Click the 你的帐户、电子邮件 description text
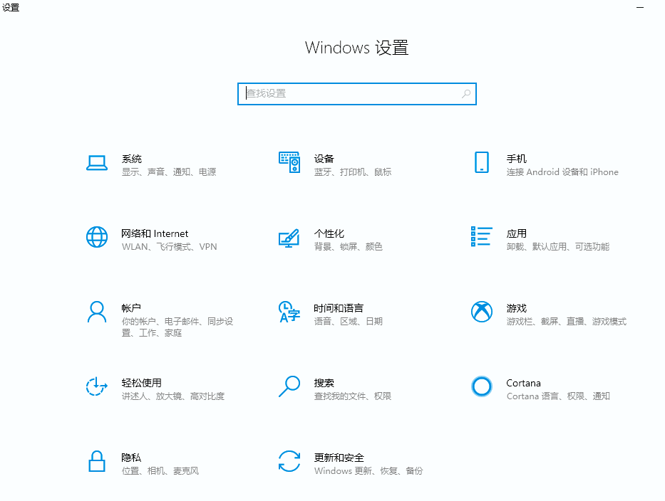 [x=177, y=327]
